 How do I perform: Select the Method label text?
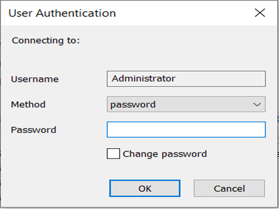28,104
